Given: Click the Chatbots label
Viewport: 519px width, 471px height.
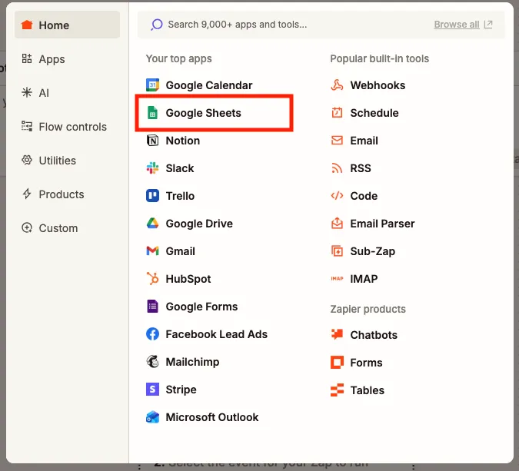Looking at the screenshot, I should 374,335.
